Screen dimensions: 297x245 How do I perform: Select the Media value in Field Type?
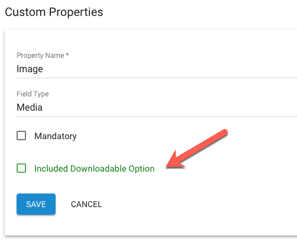30,108
